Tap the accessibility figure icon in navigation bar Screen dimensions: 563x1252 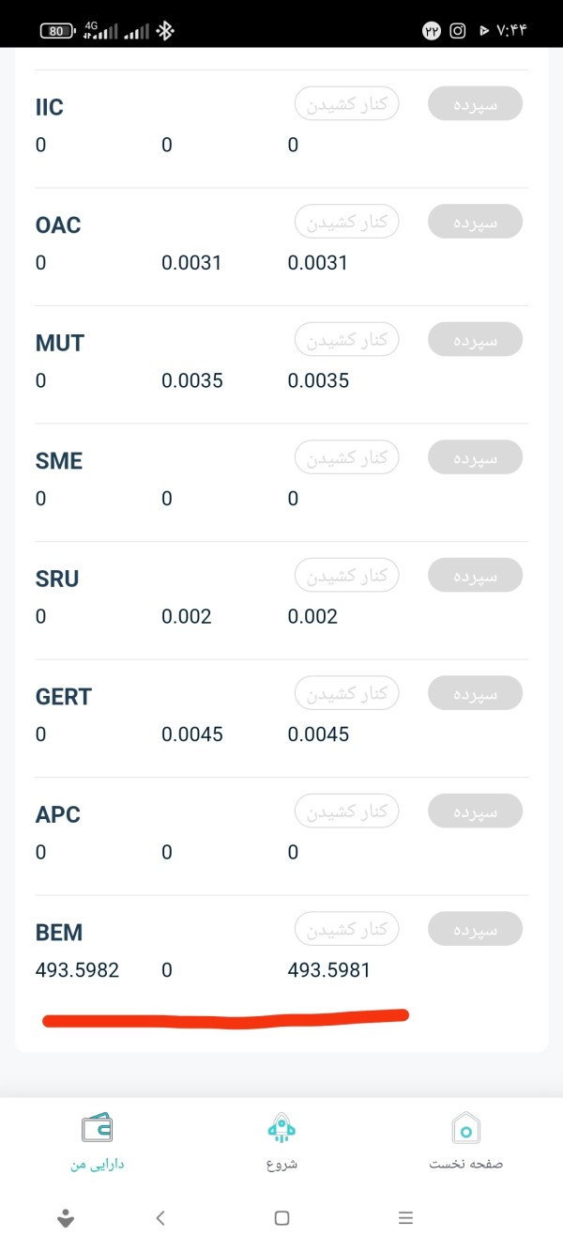pyautogui.click(x=66, y=1218)
